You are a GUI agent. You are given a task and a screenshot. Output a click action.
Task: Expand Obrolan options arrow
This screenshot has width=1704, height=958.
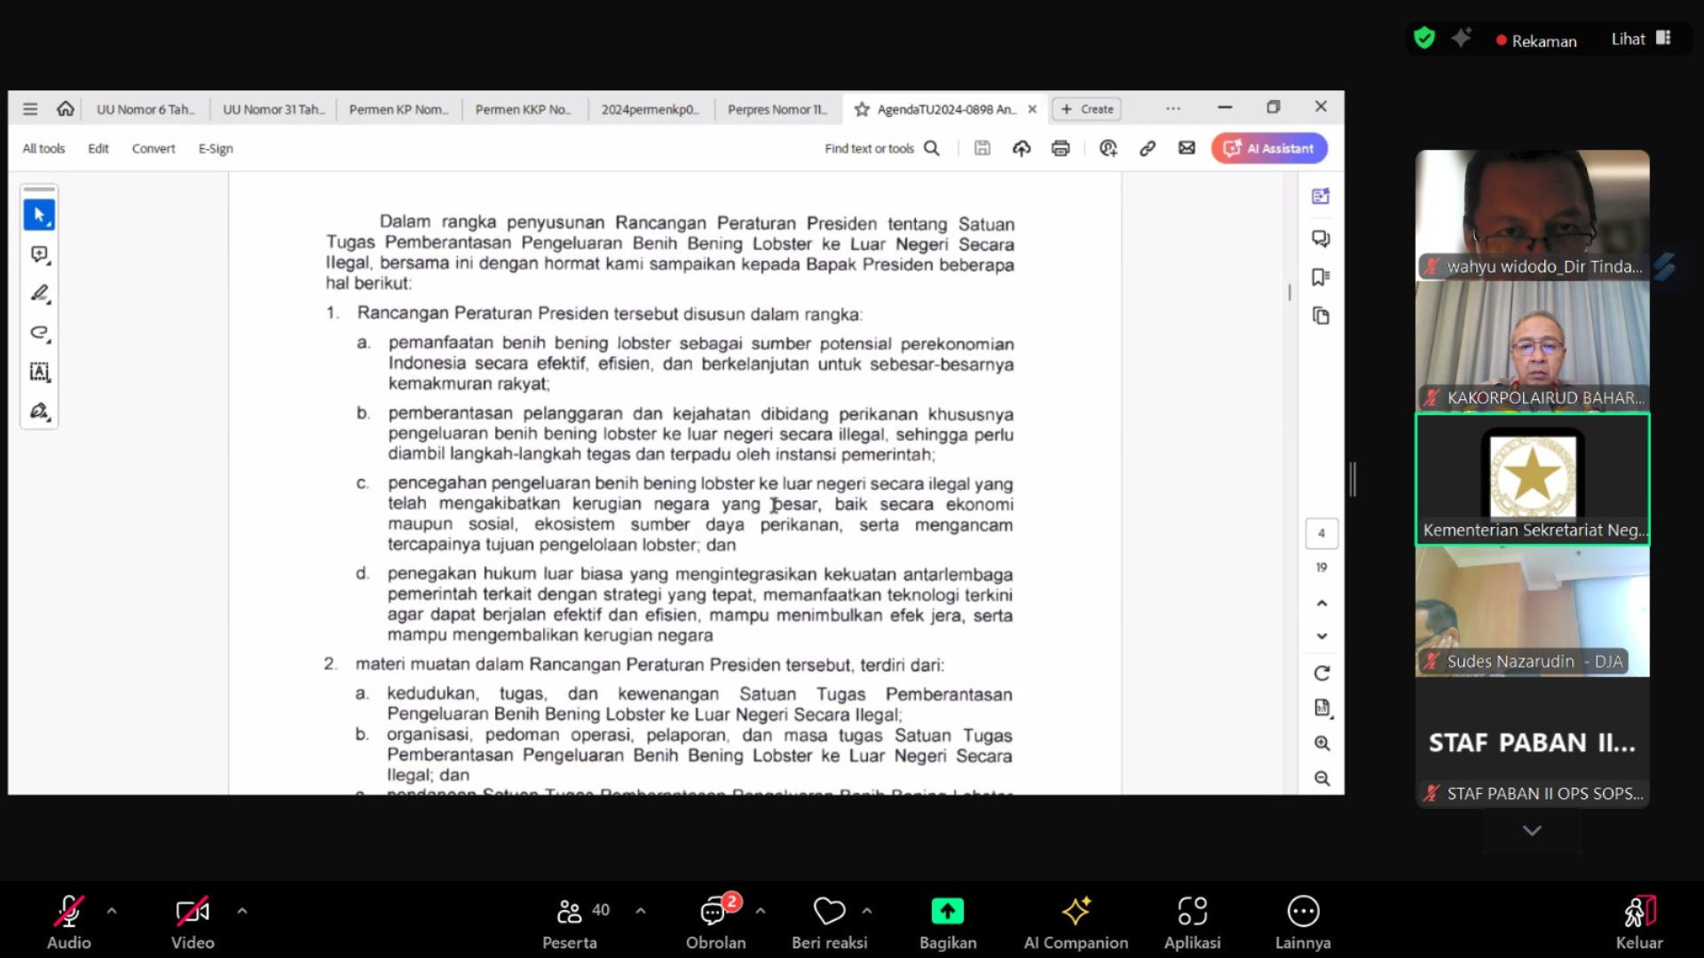point(761,911)
